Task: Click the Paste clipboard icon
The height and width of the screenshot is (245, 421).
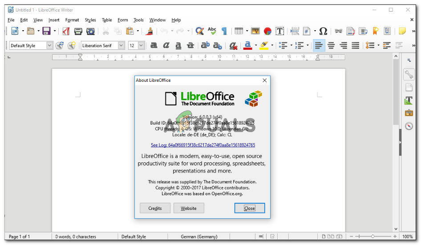Action: (x=130, y=31)
